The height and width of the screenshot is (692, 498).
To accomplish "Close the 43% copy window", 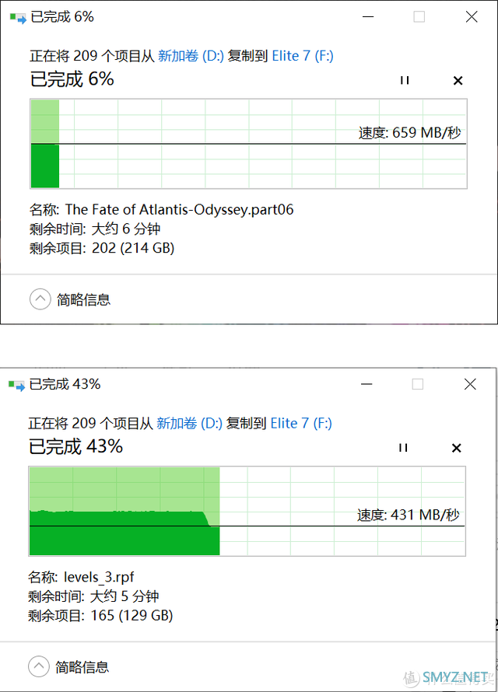I will tap(470, 384).
